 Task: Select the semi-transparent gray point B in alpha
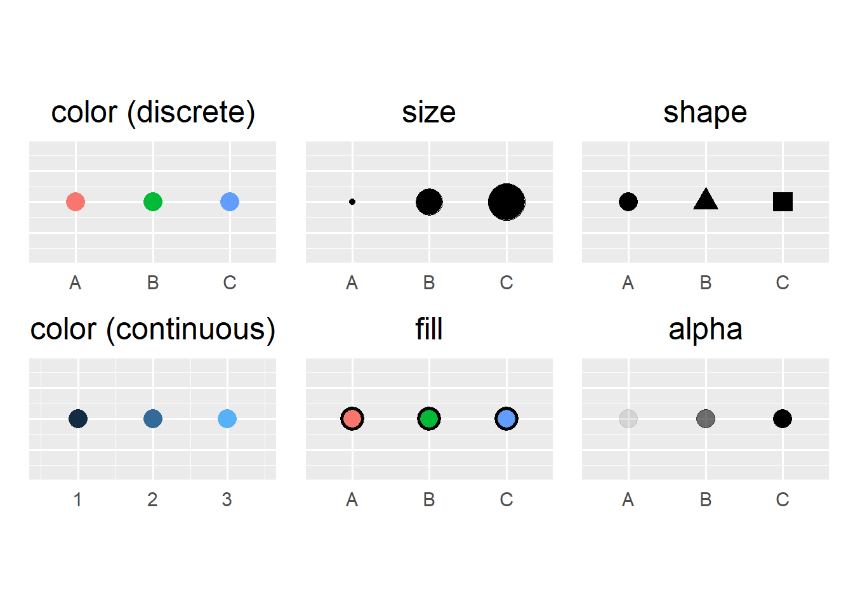706,419
